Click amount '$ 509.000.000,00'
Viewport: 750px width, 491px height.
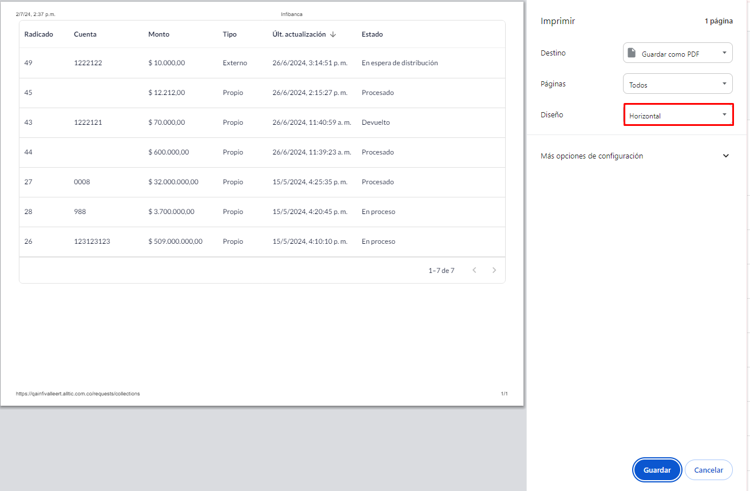point(176,241)
